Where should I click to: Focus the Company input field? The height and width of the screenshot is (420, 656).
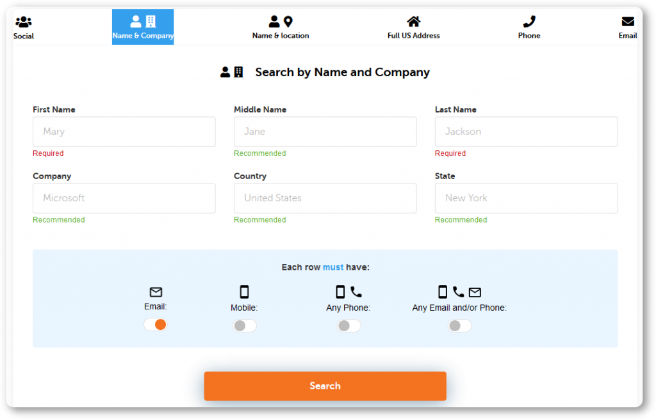(x=124, y=198)
